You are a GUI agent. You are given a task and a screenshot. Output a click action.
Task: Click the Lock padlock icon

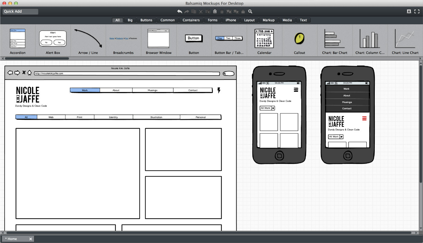243,11
